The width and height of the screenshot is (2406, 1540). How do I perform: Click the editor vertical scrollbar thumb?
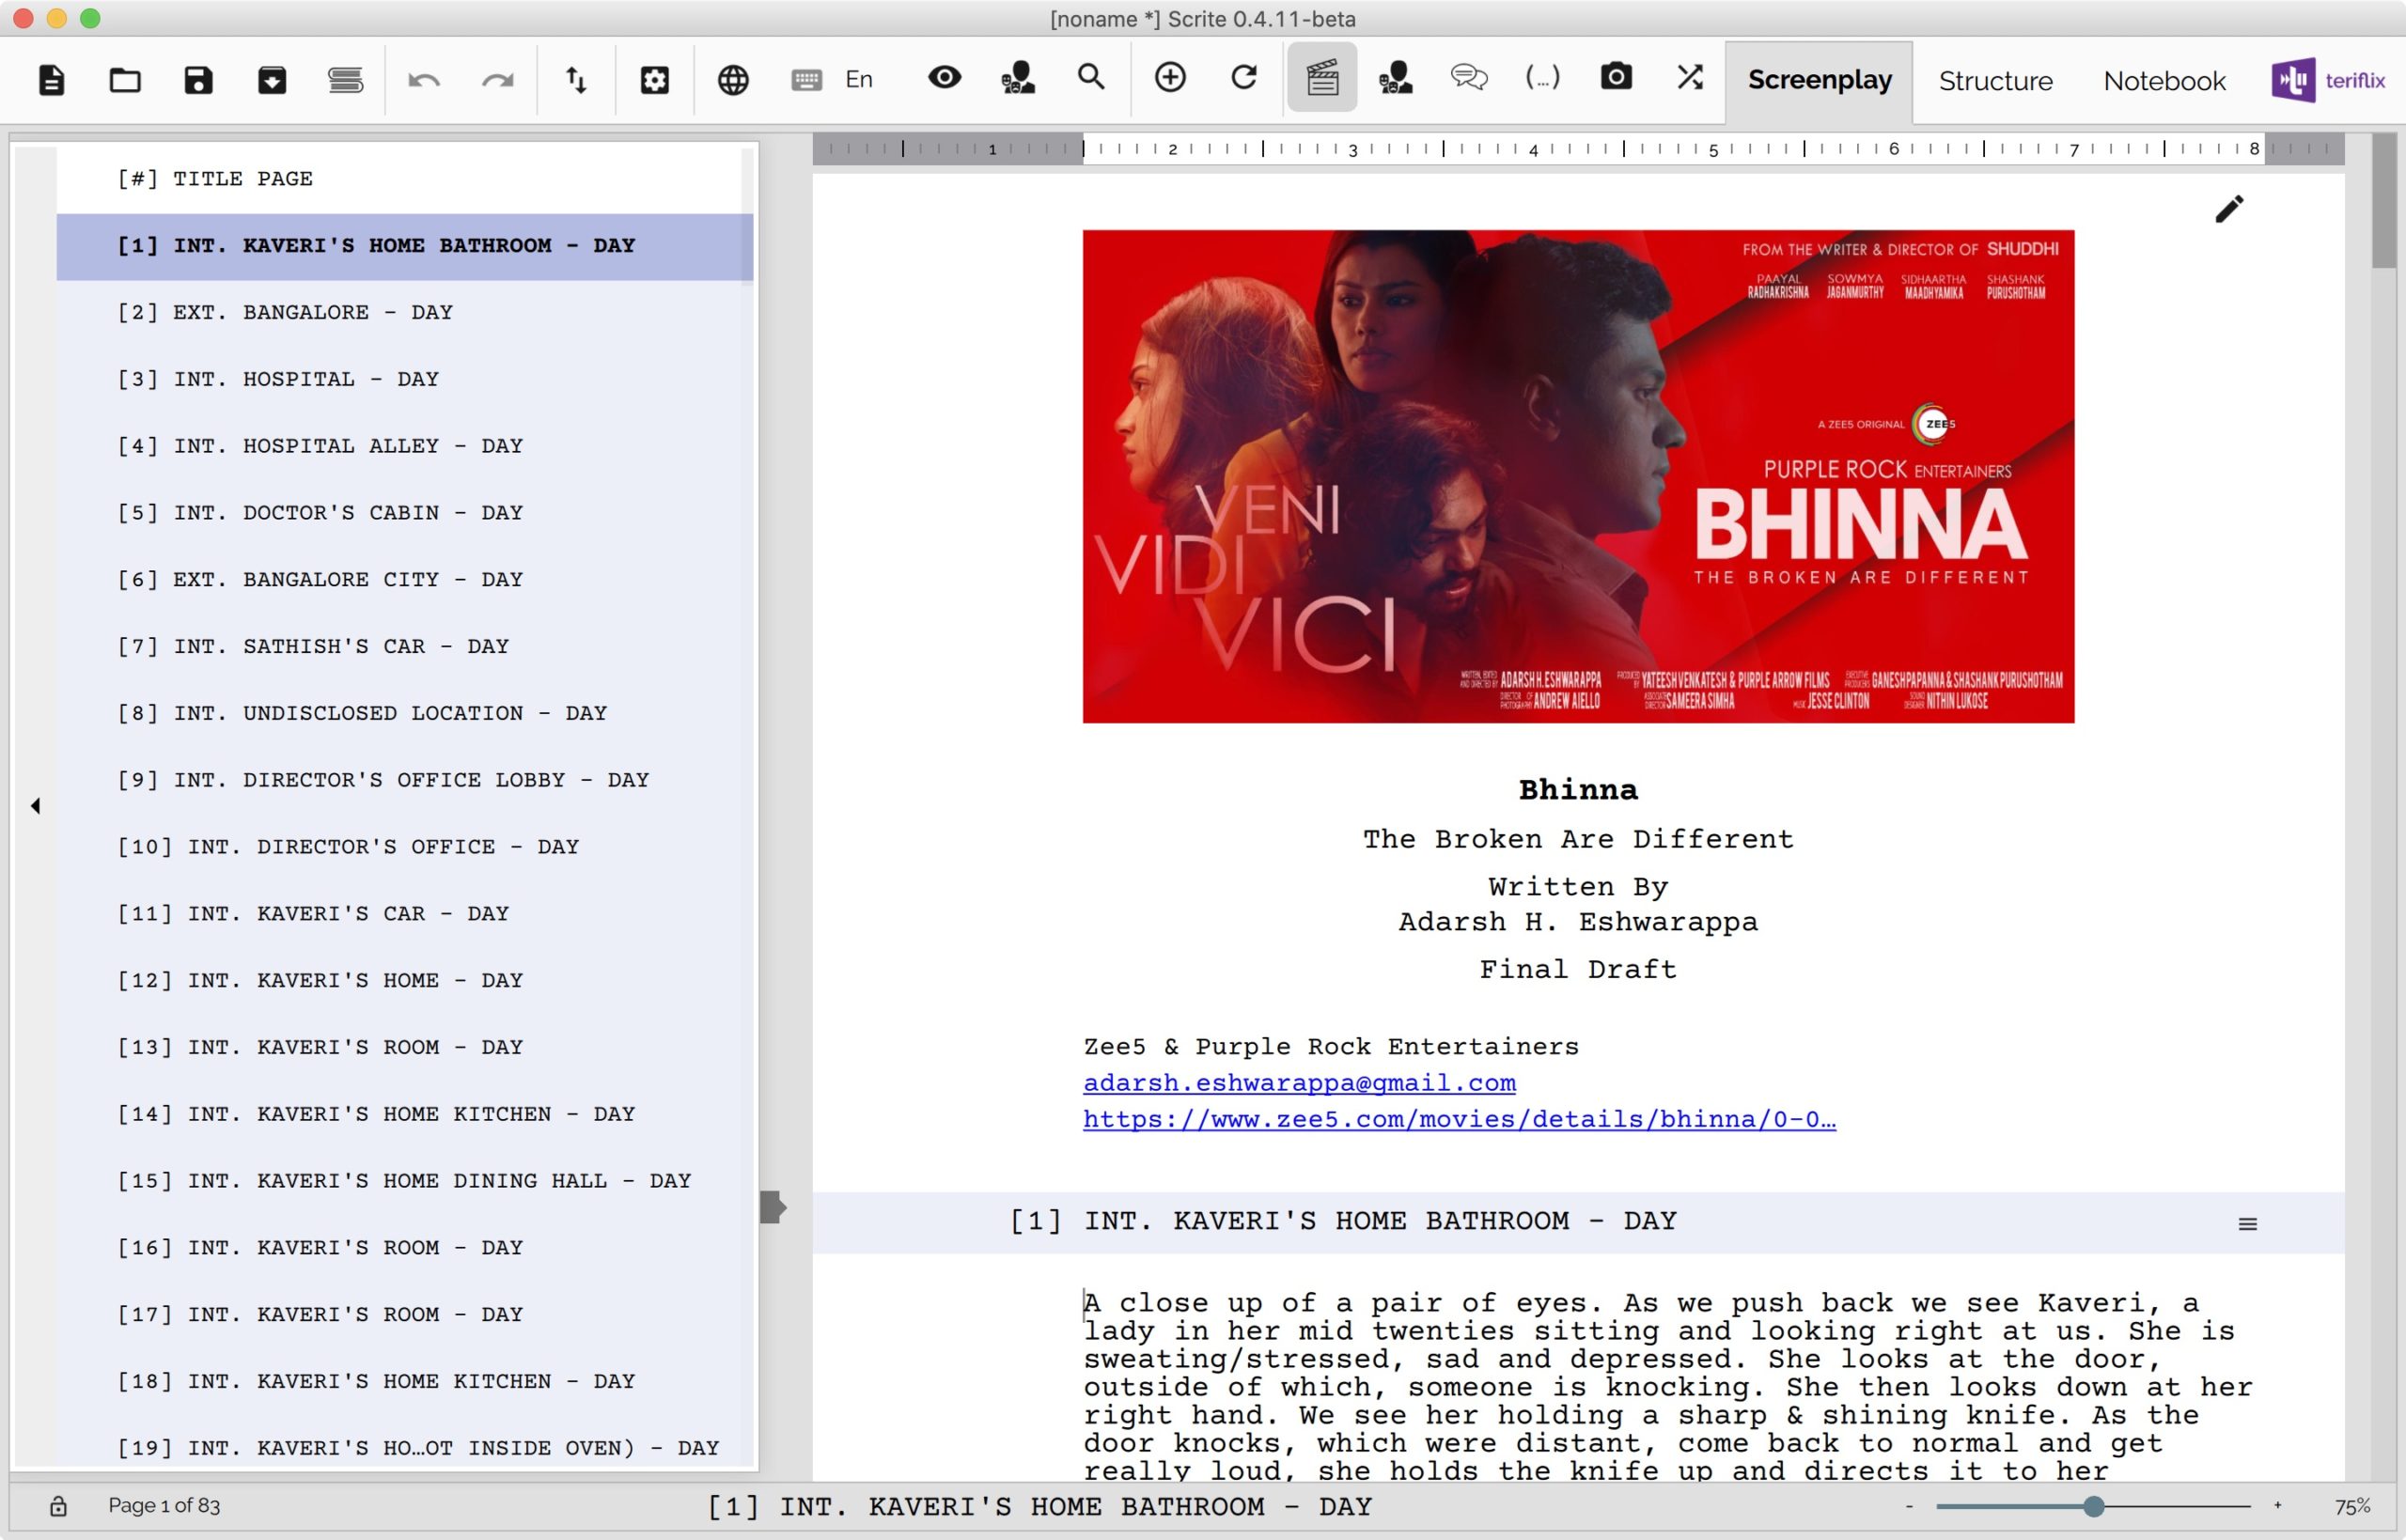(x=2384, y=201)
